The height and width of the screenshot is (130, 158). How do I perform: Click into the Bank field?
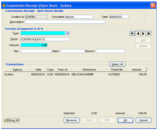pos(72,51)
